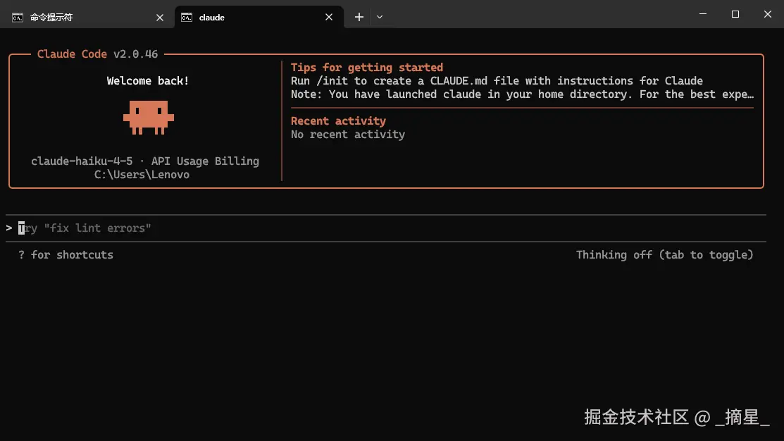Click the claude-haiku-4-5 model label
Image resolution: width=784 pixels, height=441 pixels.
coord(82,161)
